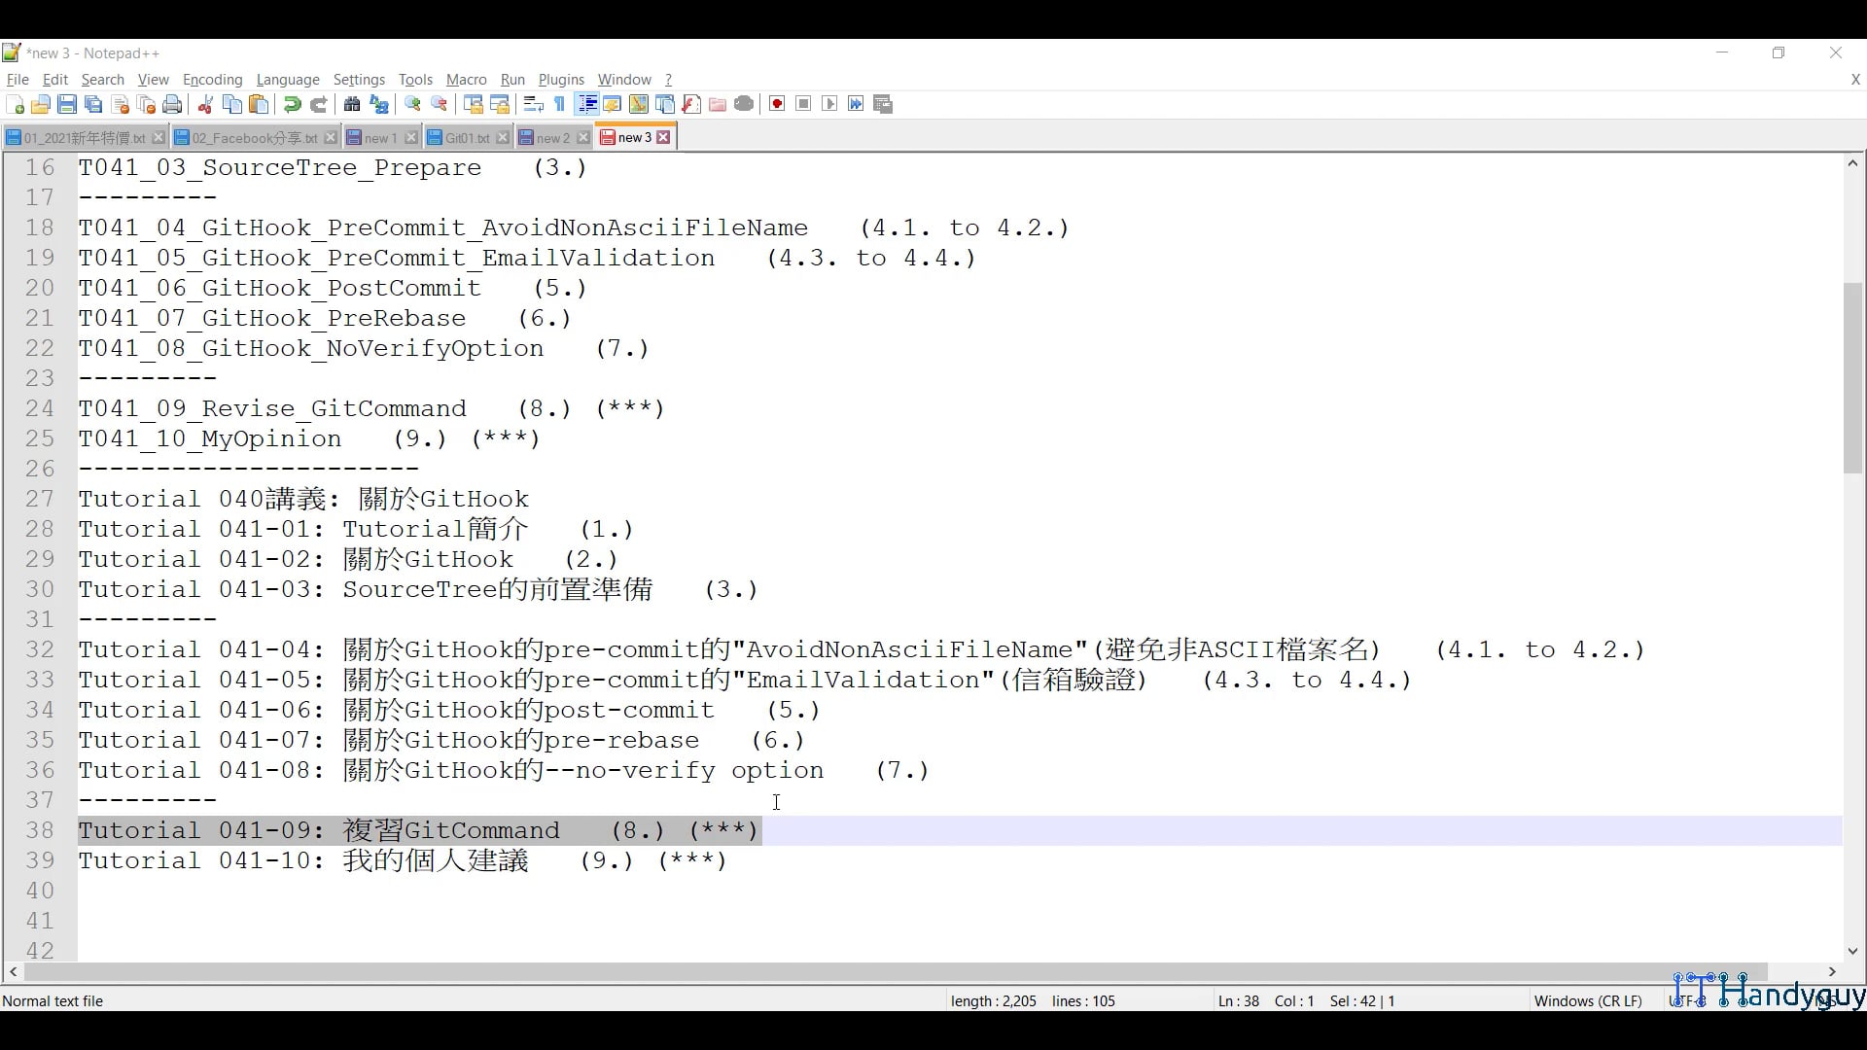Switch to the Git01.txt tab
This screenshot has height=1050, width=1867.
coord(467,137)
